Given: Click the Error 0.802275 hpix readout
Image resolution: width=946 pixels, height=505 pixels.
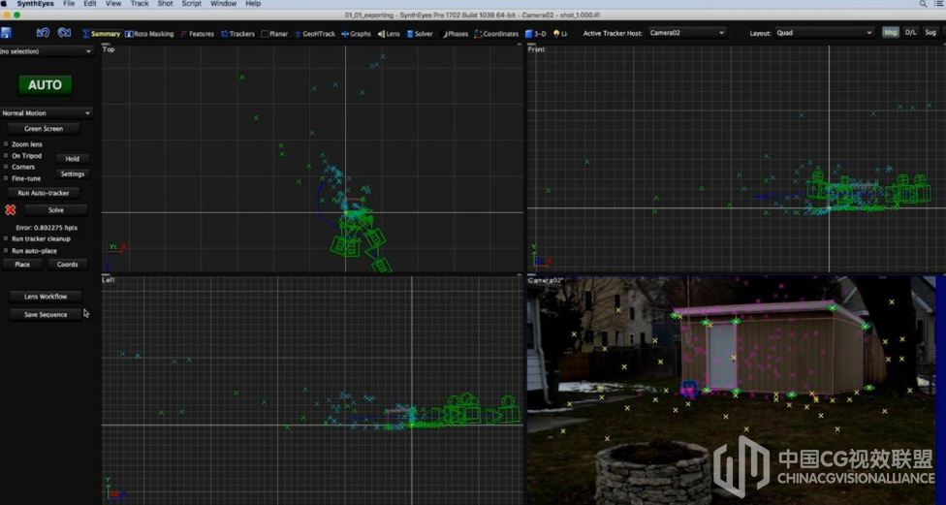Looking at the screenshot, I should pyautogui.click(x=47, y=228).
